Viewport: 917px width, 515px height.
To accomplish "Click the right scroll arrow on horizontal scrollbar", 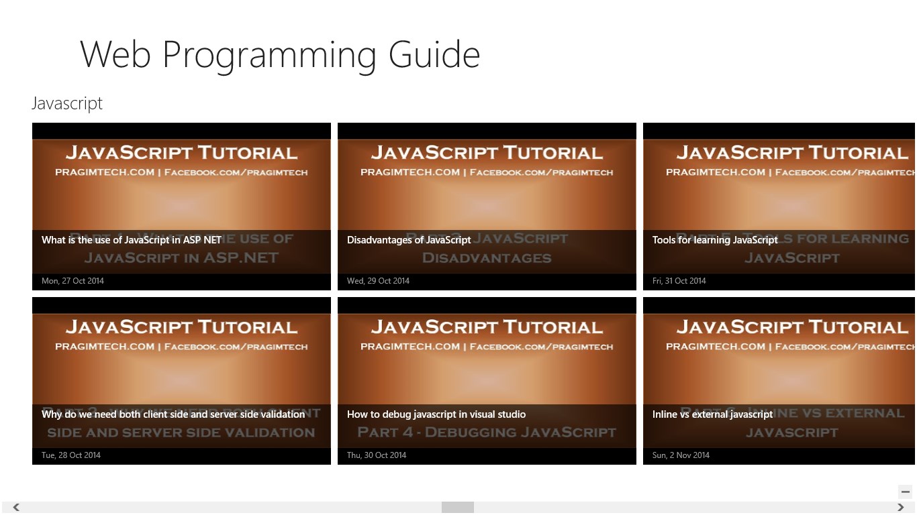I will point(901,508).
